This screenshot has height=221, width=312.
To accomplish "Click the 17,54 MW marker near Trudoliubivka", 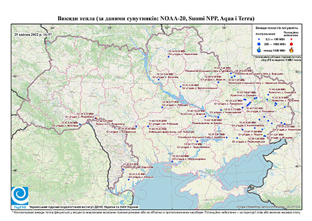I will tap(197, 142).
